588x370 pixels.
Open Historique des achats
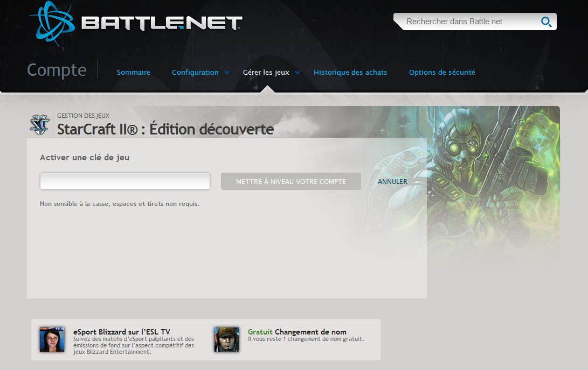pyautogui.click(x=350, y=72)
